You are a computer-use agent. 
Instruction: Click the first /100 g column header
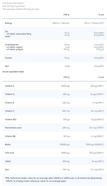click(66, 15)
